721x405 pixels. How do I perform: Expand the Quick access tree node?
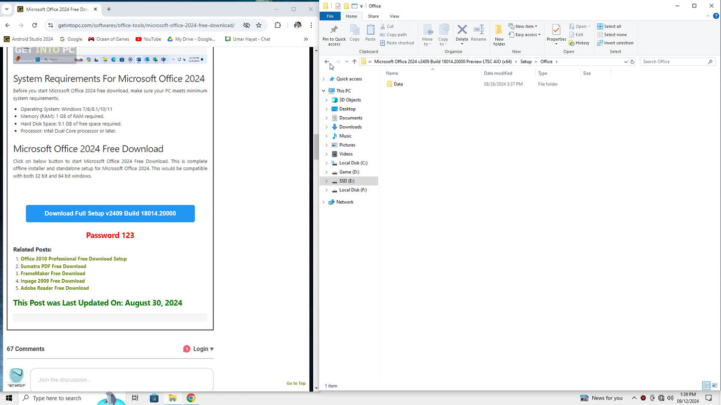[x=324, y=79]
